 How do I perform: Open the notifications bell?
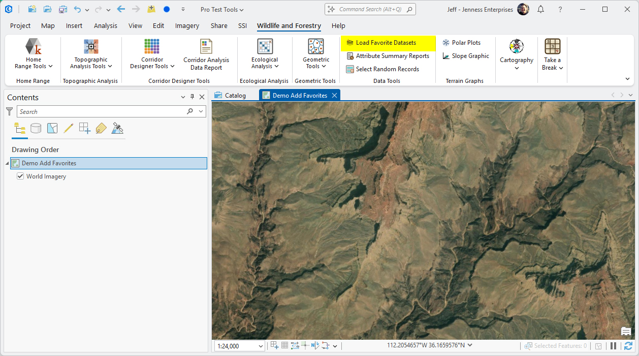coord(540,9)
